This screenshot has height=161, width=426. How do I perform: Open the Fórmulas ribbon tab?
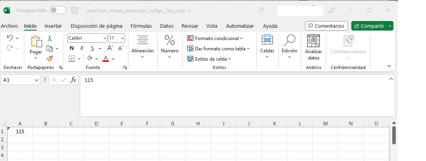point(141,26)
